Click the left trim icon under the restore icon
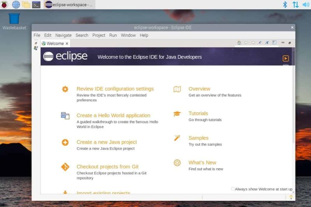Image resolution: width=311 pixels, height=207 pixels. point(36,48)
